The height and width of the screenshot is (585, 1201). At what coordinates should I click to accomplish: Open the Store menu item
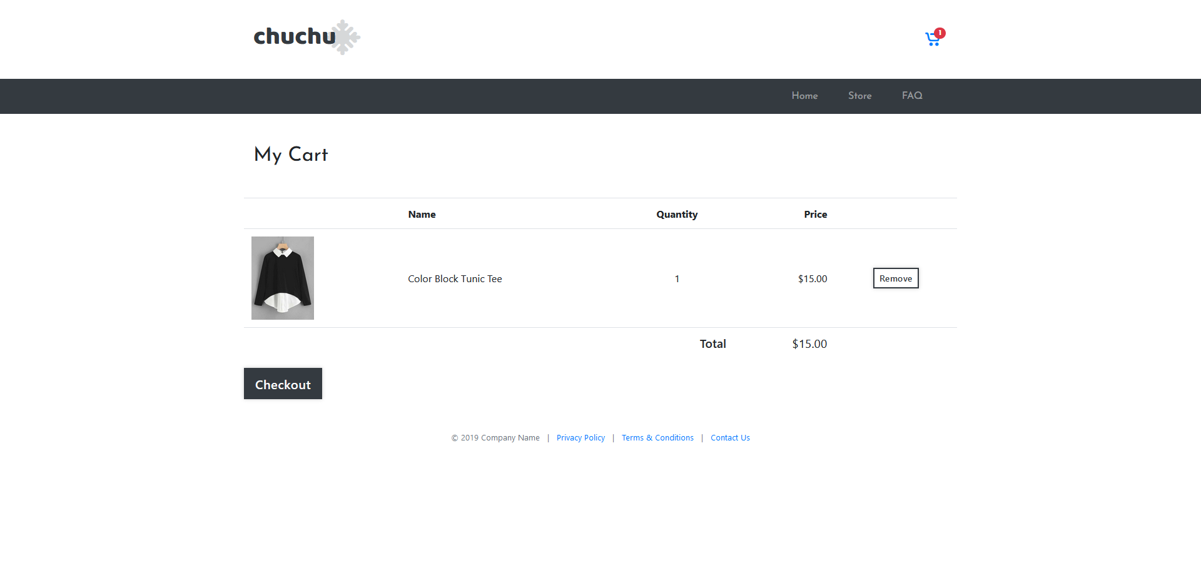pyautogui.click(x=859, y=96)
